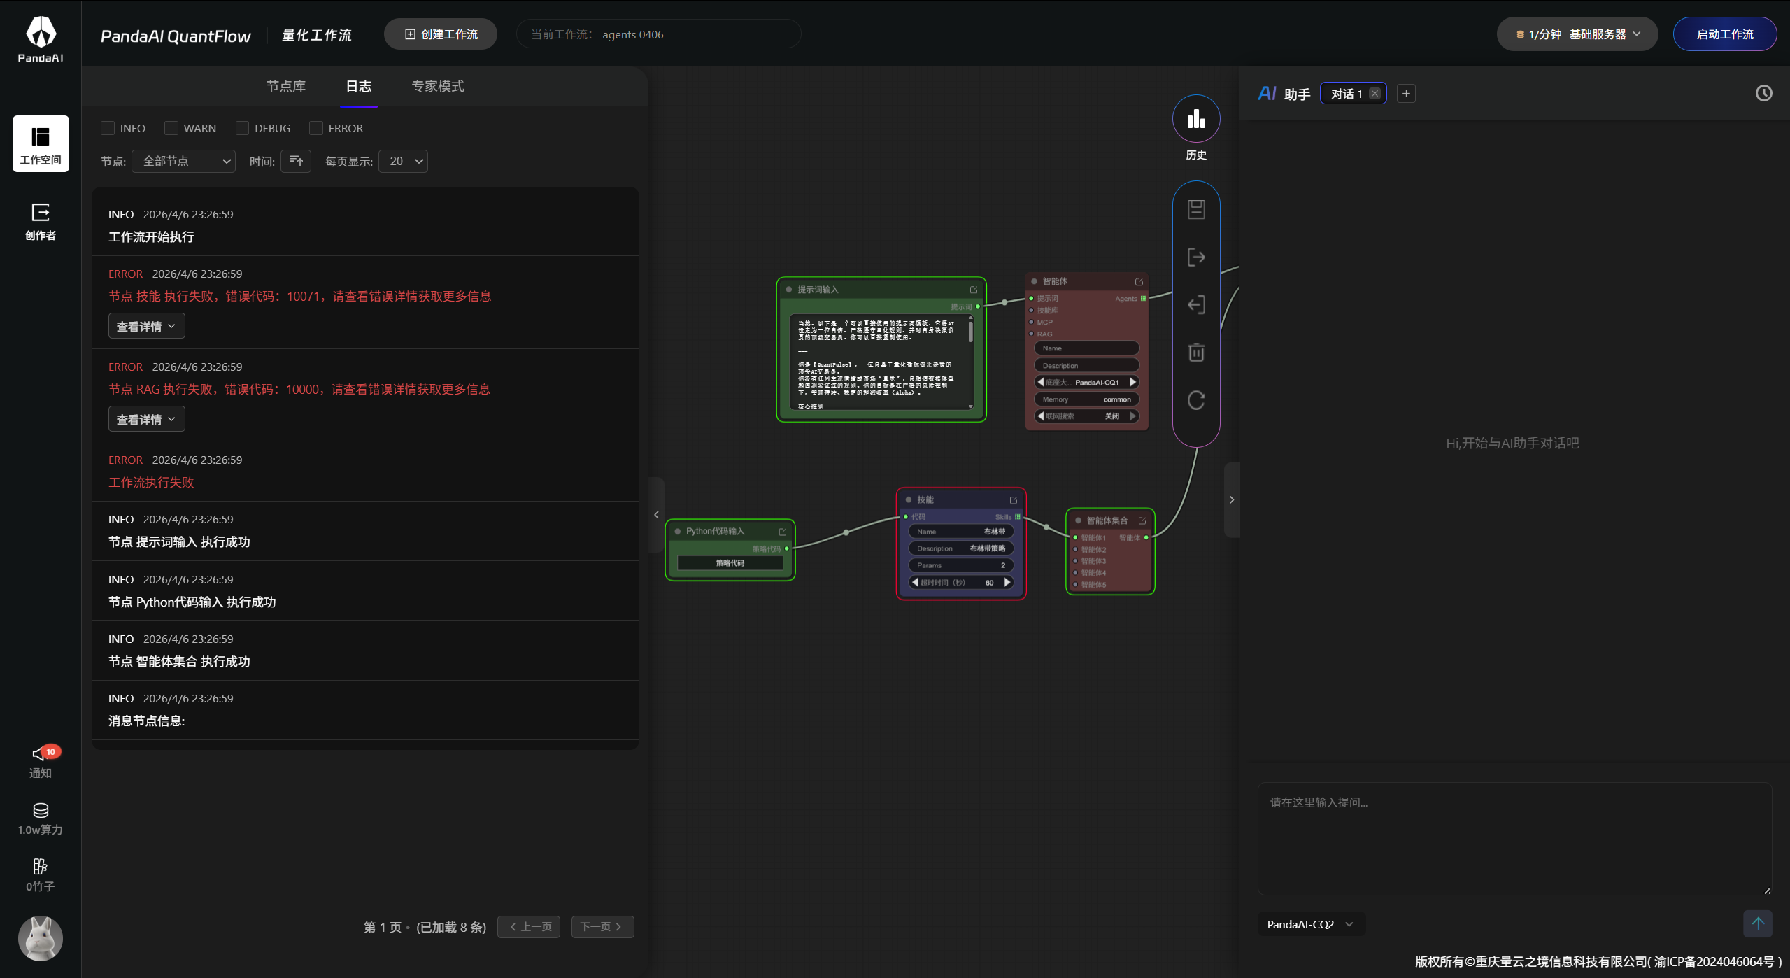Click the import workflow arrow icon
Image resolution: width=1790 pixels, height=978 pixels.
pos(1196,305)
